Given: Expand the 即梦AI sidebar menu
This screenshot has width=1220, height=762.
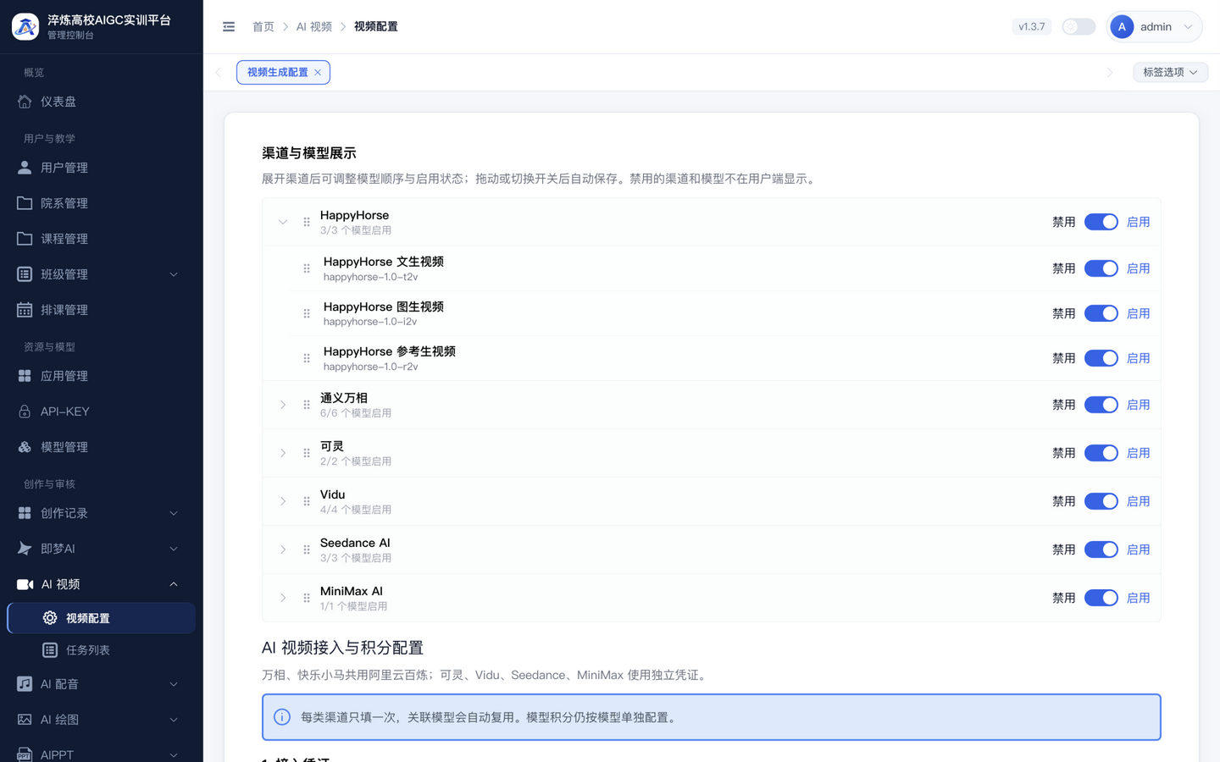Looking at the screenshot, I should click(102, 549).
